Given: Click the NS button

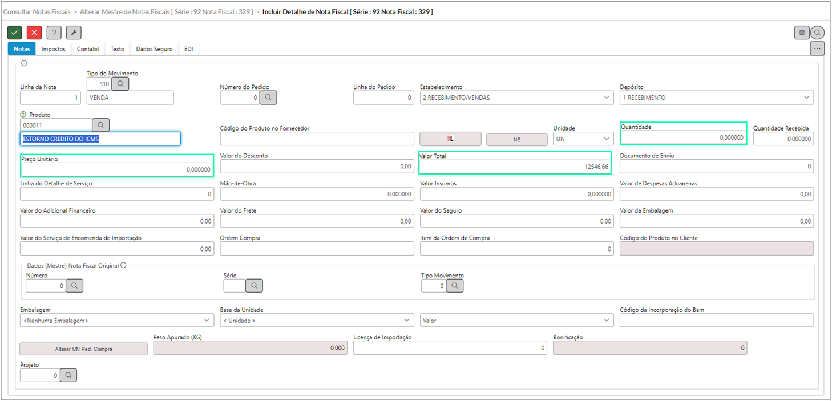Looking at the screenshot, I should [517, 139].
